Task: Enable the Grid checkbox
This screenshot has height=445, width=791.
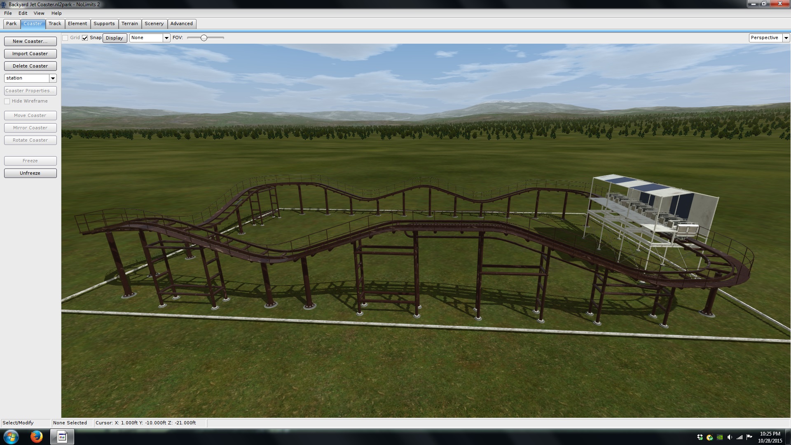Action: tap(65, 38)
